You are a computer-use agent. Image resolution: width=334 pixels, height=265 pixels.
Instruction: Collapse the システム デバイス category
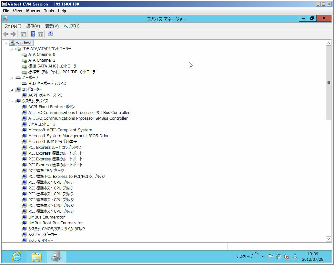pos(12,101)
